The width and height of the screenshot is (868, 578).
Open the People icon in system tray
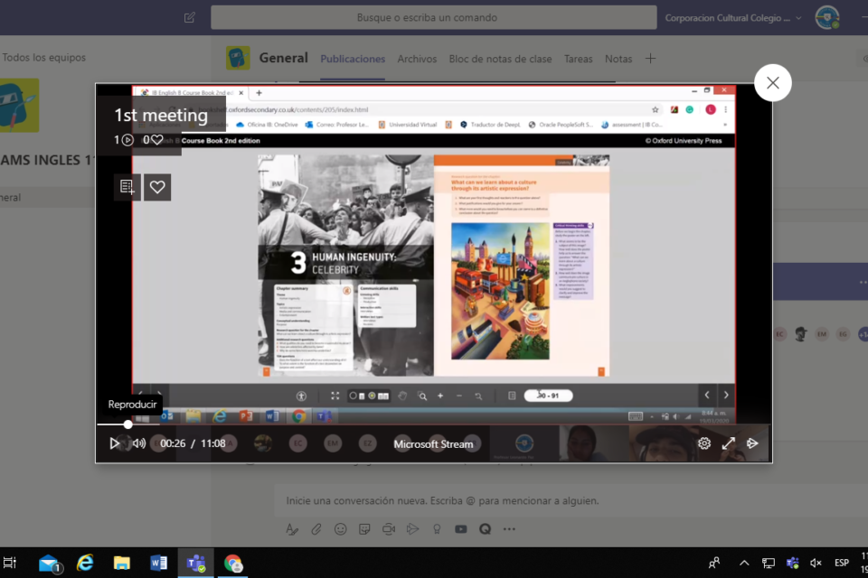pyautogui.click(x=714, y=563)
